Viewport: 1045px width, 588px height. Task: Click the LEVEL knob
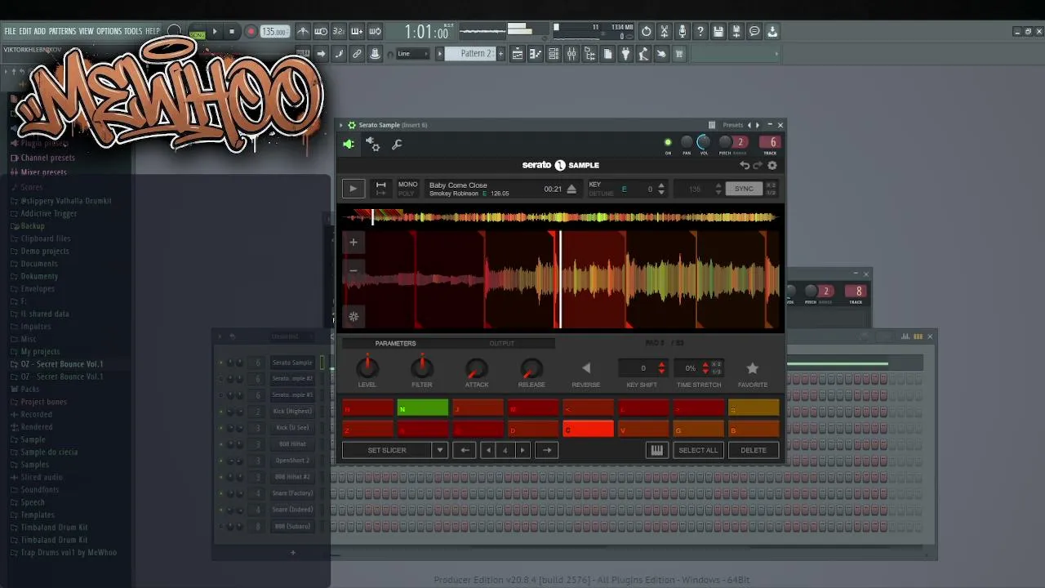point(367,368)
